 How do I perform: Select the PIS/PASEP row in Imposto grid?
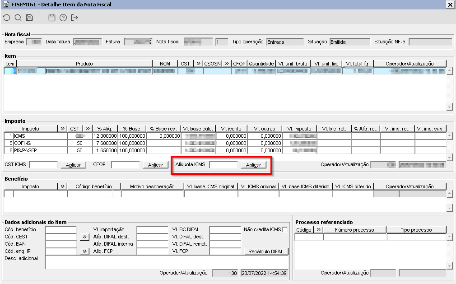tap(225, 150)
